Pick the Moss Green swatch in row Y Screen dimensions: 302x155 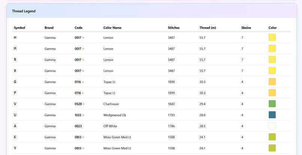pyautogui.click(x=272, y=148)
